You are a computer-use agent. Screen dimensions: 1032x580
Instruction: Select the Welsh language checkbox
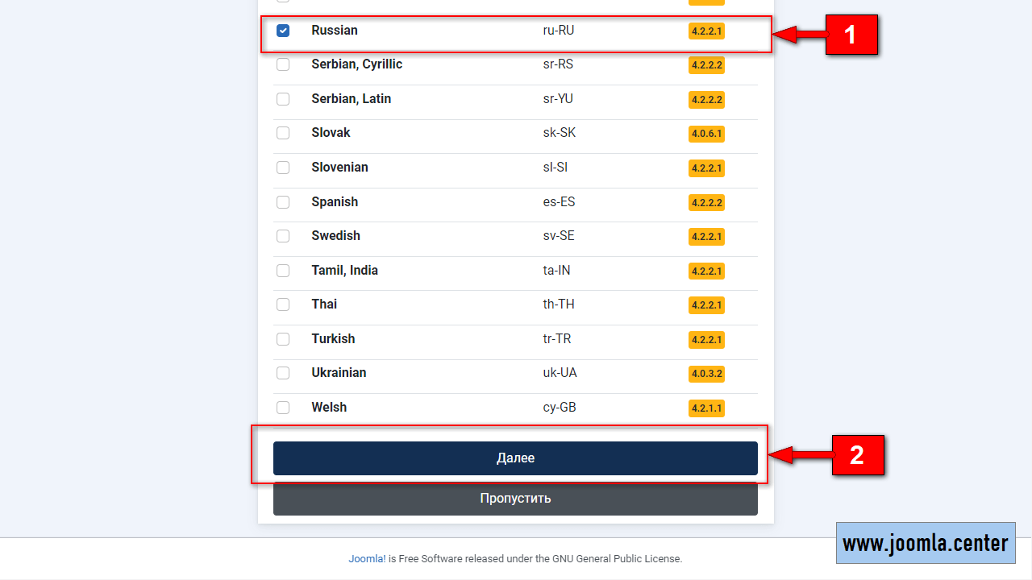[x=283, y=408]
